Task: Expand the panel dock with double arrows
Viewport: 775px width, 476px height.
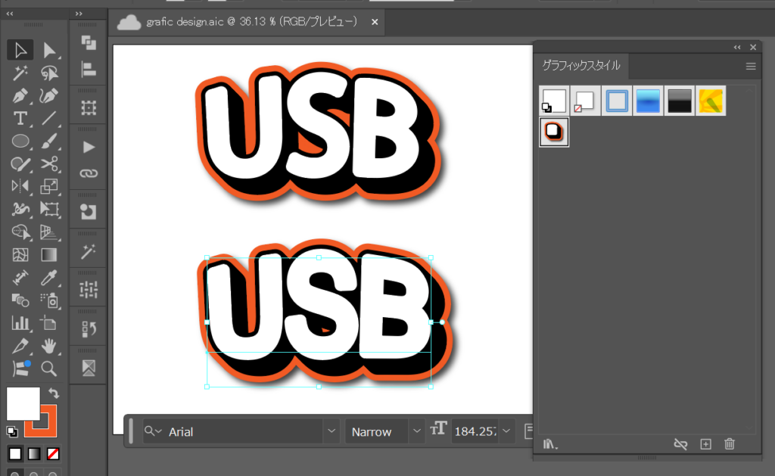Action: tap(79, 14)
